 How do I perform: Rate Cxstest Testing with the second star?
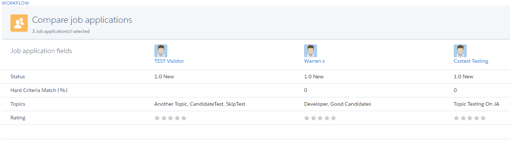(463, 118)
